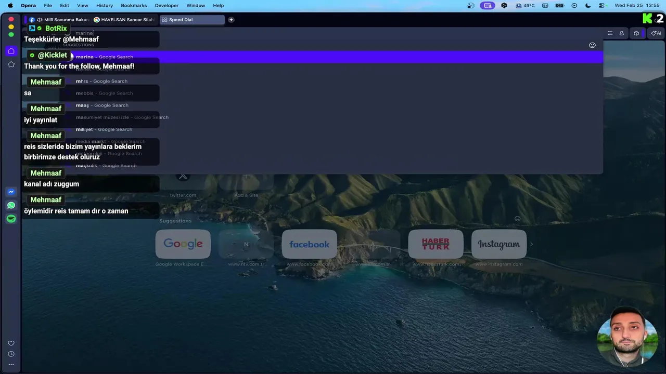Open Spotify player from the sidebar
The image size is (666, 374).
pos(11,219)
